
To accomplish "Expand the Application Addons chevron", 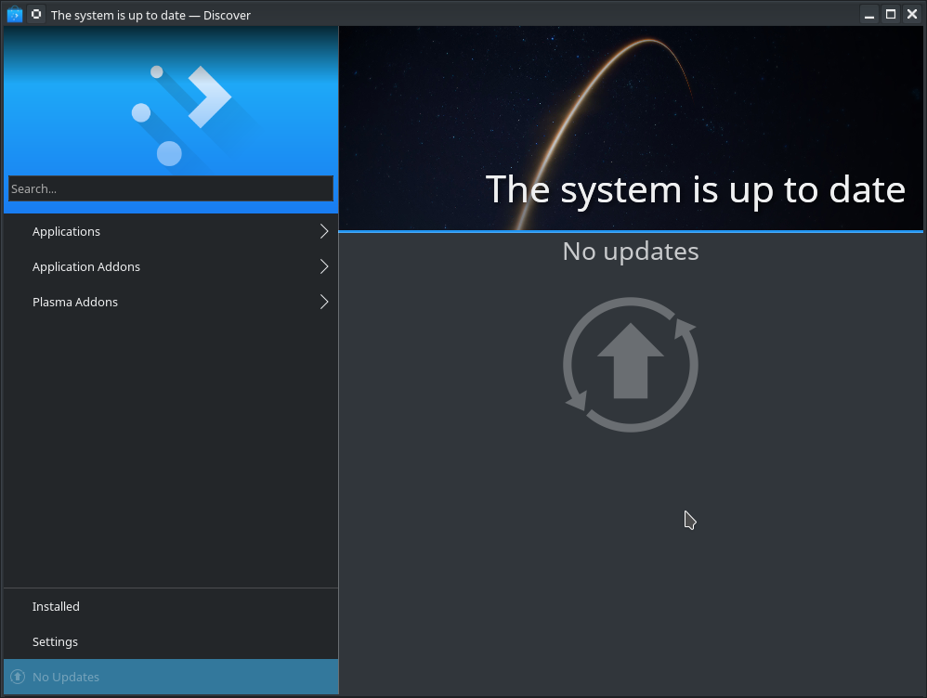I will click(x=324, y=266).
